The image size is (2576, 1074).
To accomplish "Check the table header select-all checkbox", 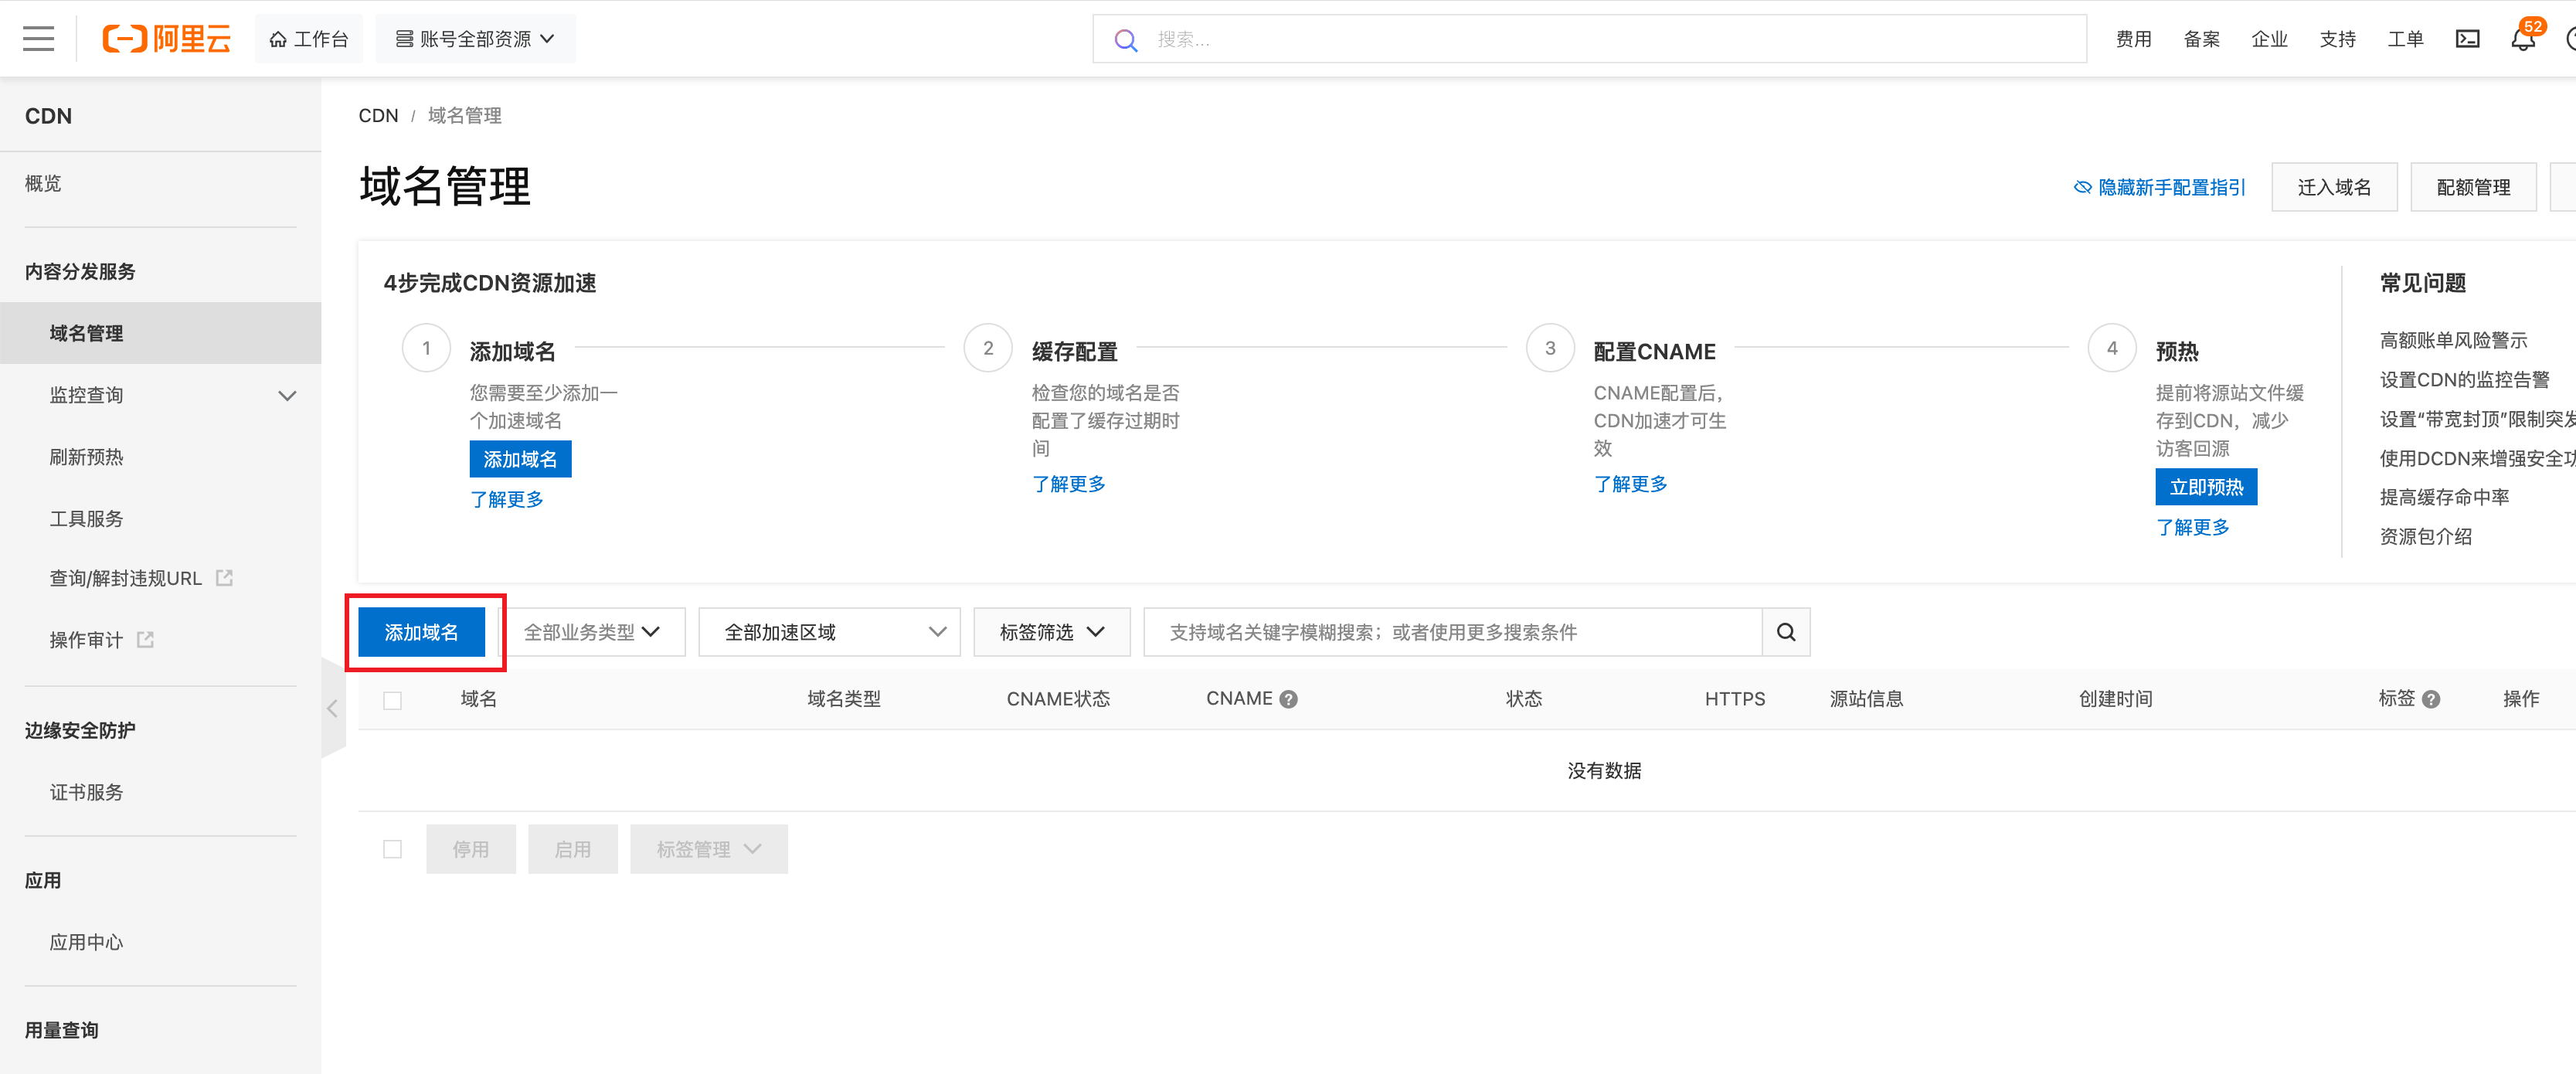I will click(392, 700).
